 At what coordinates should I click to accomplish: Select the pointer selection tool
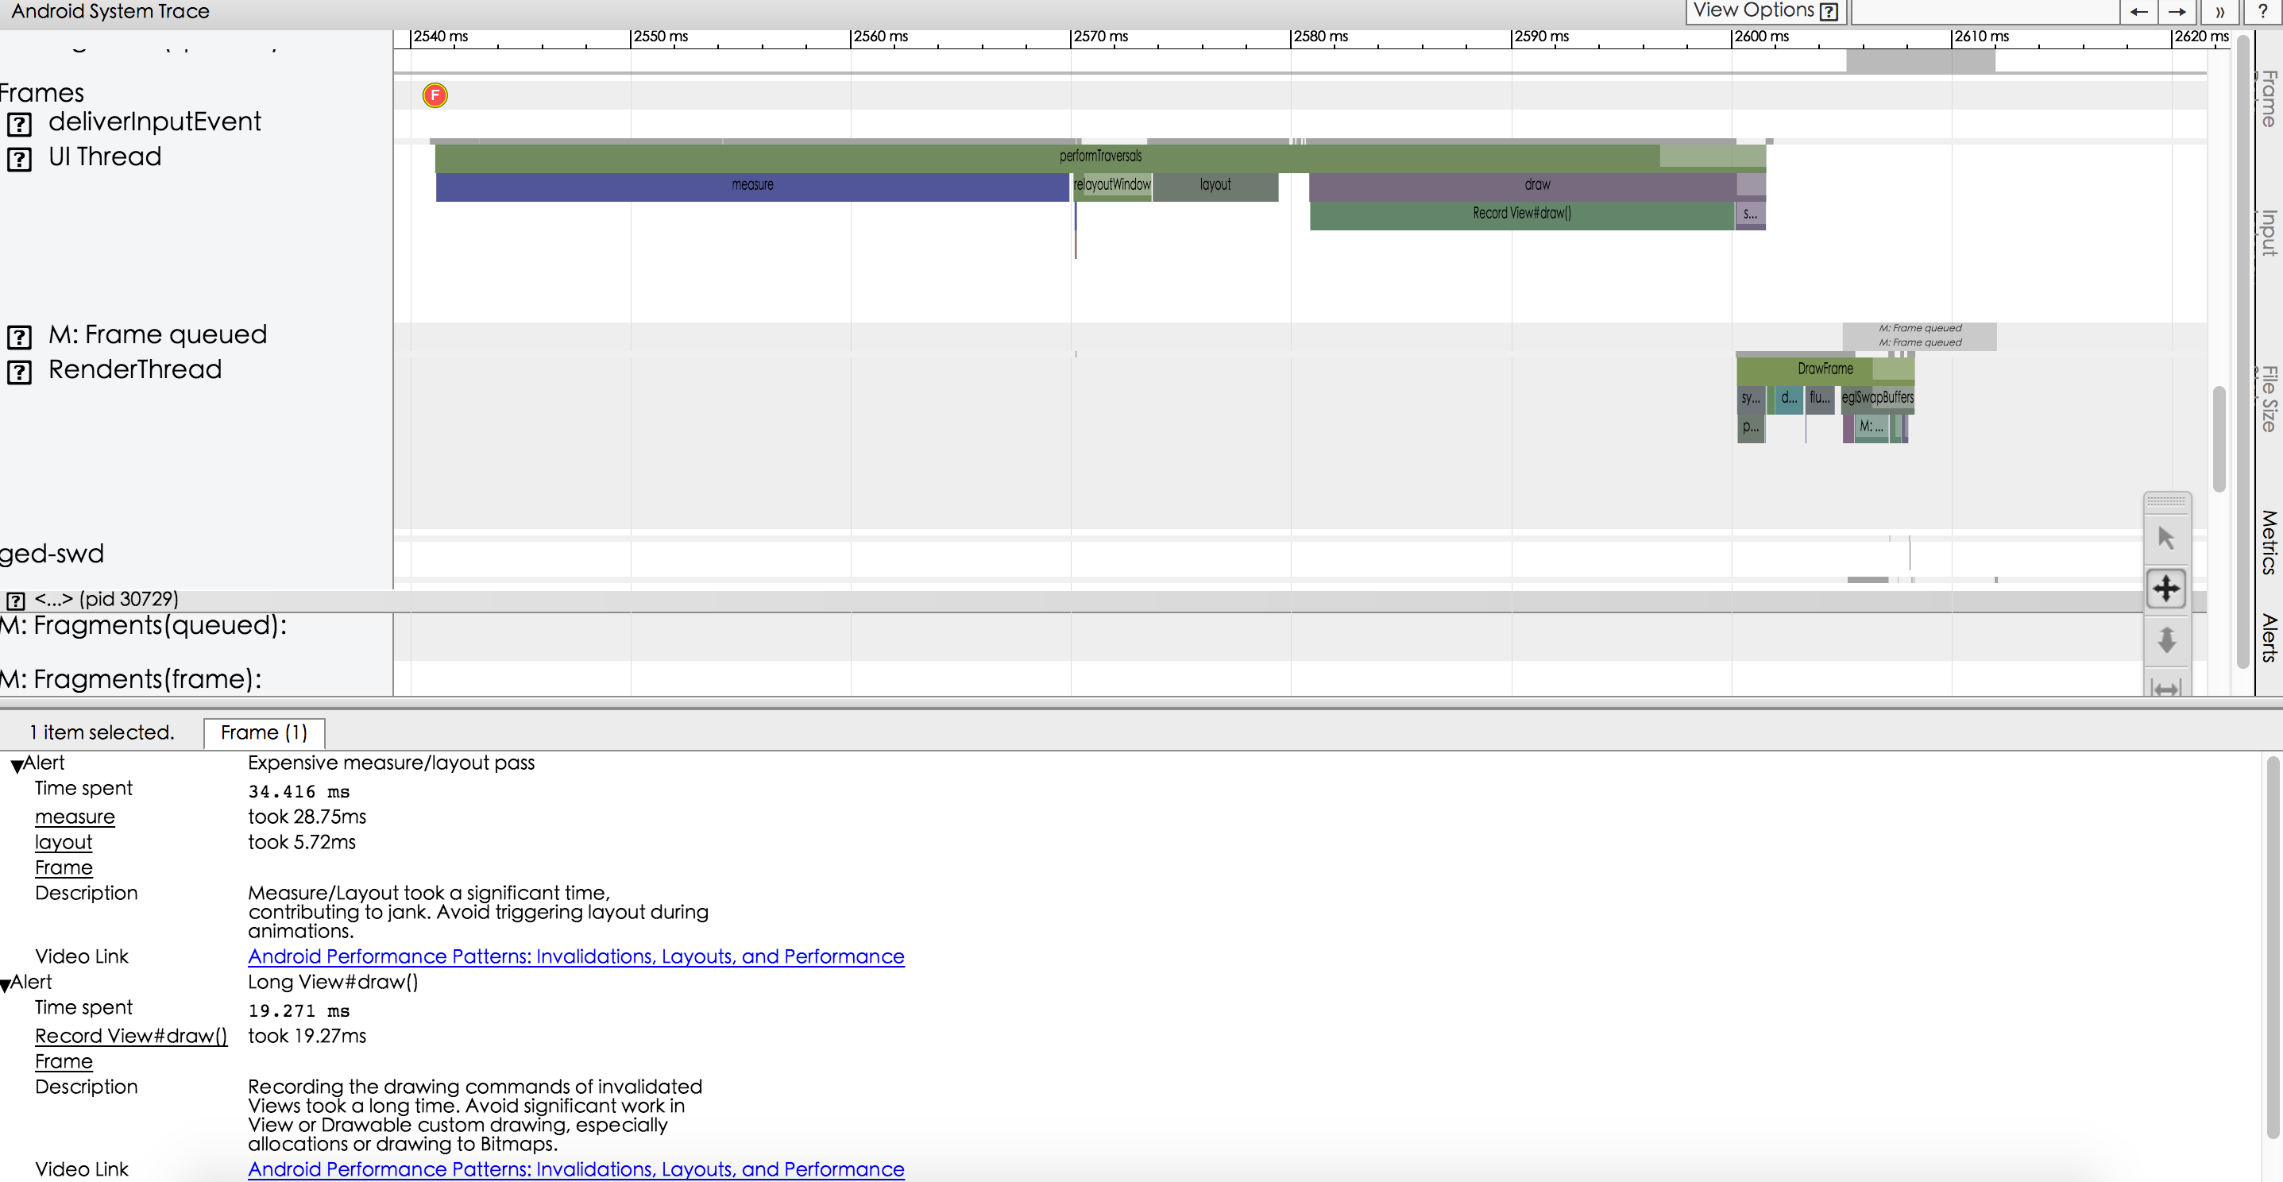pyautogui.click(x=2166, y=538)
